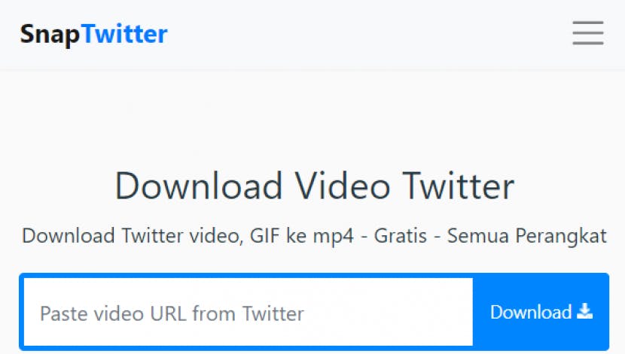Expand the collapsed navbar toggler
The width and height of the screenshot is (625, 354).
click(588, 33)
